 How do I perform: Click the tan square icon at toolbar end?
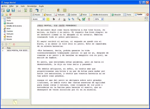[65, 10]
